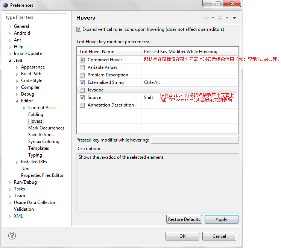Open Save Actions preferences page
The width and height of the screenshot is (281, 248).
click(41, 135)
